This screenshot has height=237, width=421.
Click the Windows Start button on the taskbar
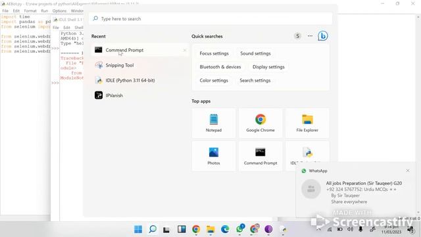[138, 229]
